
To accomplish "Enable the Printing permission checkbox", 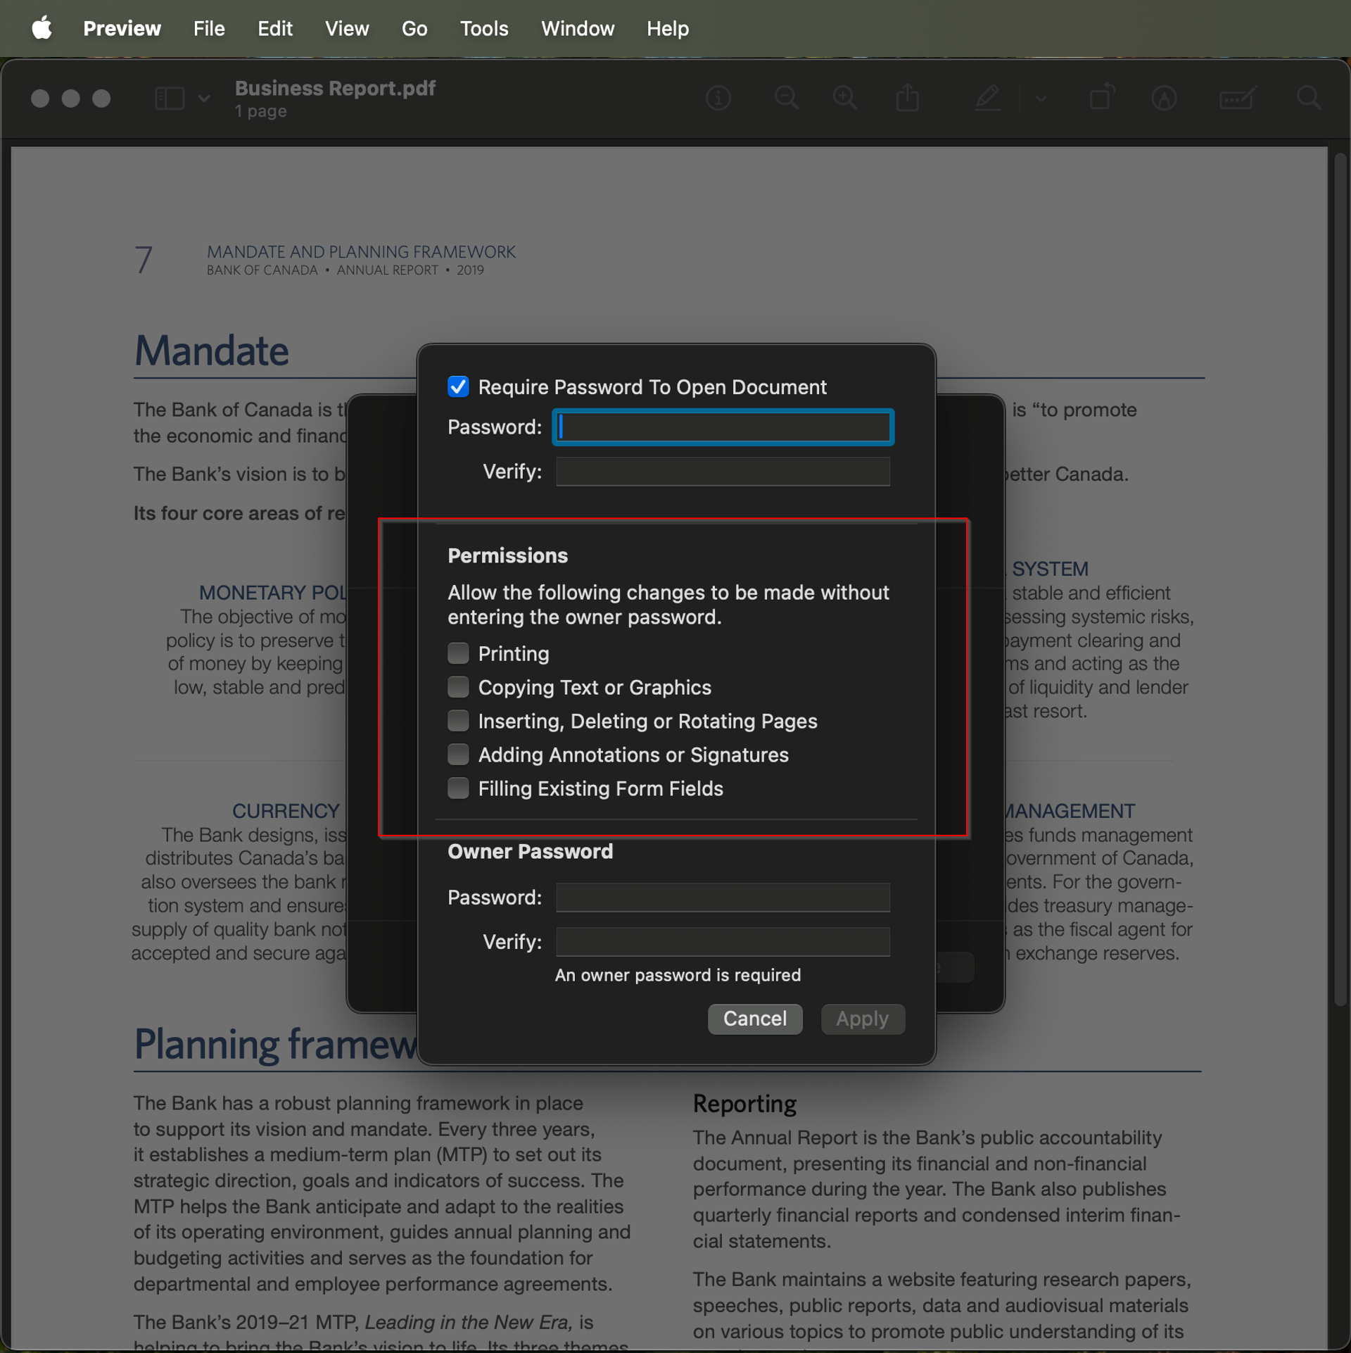I will [x=458, y=653].
